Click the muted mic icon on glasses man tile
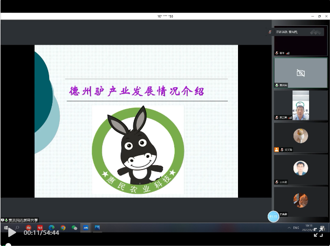Image resolution: width=330 pixels, height=246 pixels. (x=277, y=182)
